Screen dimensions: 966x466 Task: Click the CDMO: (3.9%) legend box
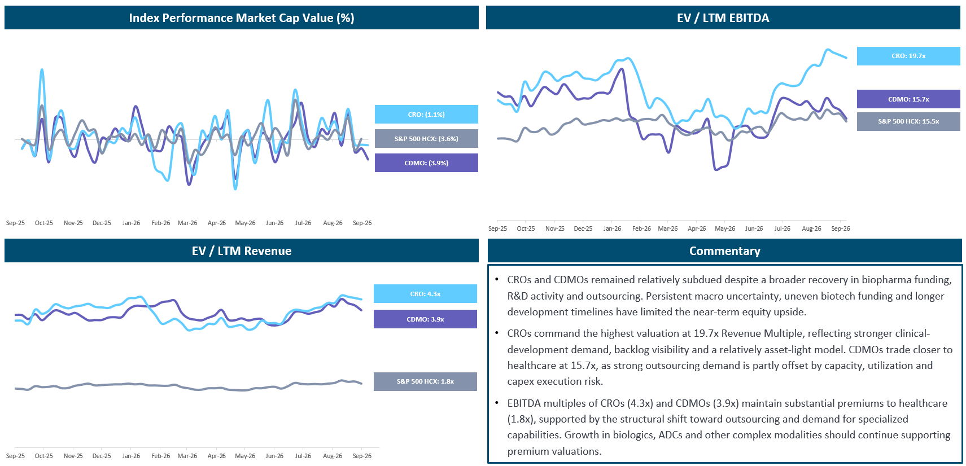[x=426, y=162]
